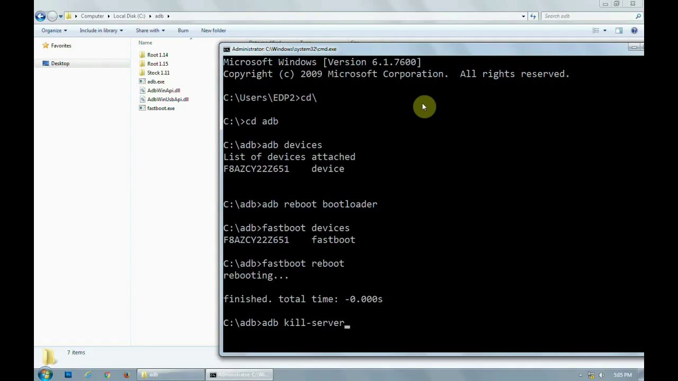The width and height of the screenshot is (678, 381).
Task: Select Local Disk (C:) in the breadcrumb
Action: tap(129, 16)
